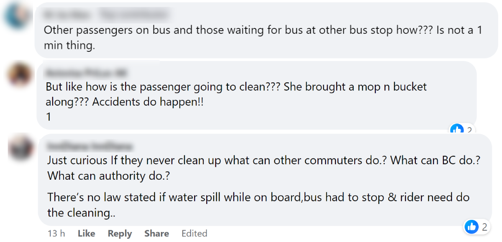502x242 pixels.
Task: Click the reaction count beside the mop n bucket comment
Action: [x=469, y=130]
